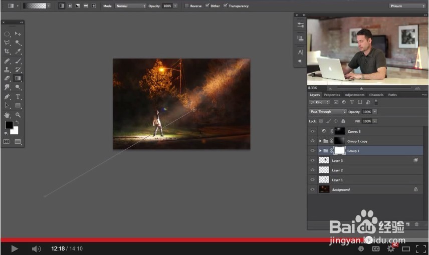This screenshot has width=429, height=255.
Task: Swap foreground and background colors
Action: coord(17,122)
